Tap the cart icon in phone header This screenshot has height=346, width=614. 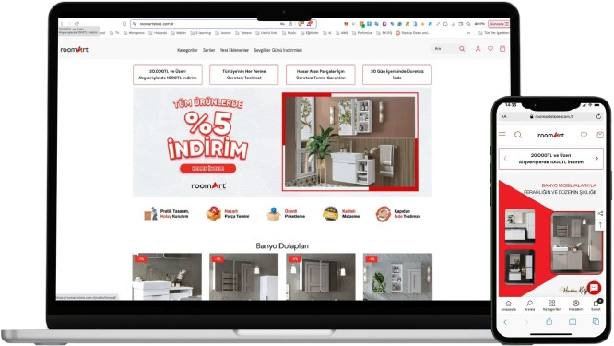[599, 135]
